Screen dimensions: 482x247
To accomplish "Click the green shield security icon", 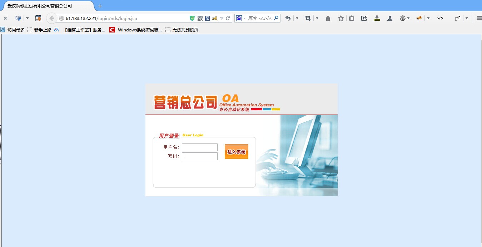I will [x=192, y=18].
